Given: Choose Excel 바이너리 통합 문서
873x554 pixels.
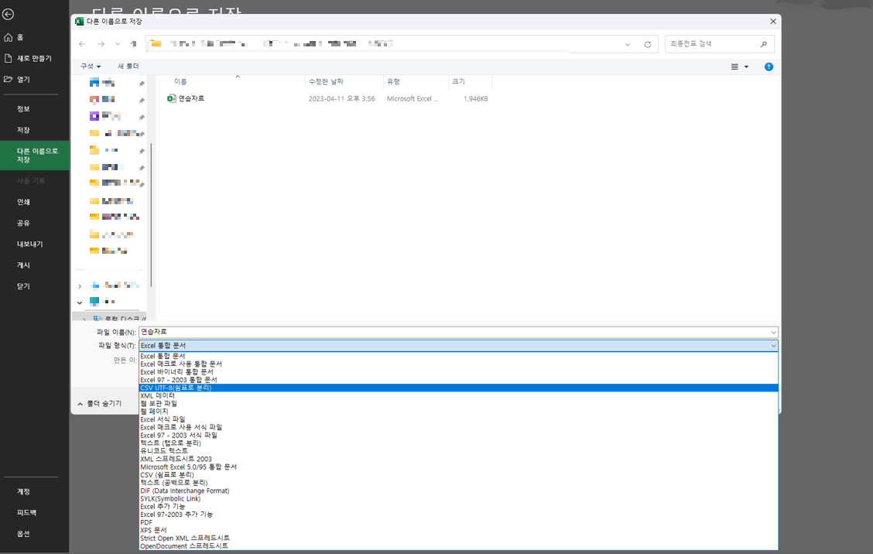Looking at the screenshot, I should [458, 372].
